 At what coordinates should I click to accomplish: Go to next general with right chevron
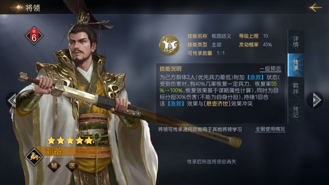tap(315, 100)
